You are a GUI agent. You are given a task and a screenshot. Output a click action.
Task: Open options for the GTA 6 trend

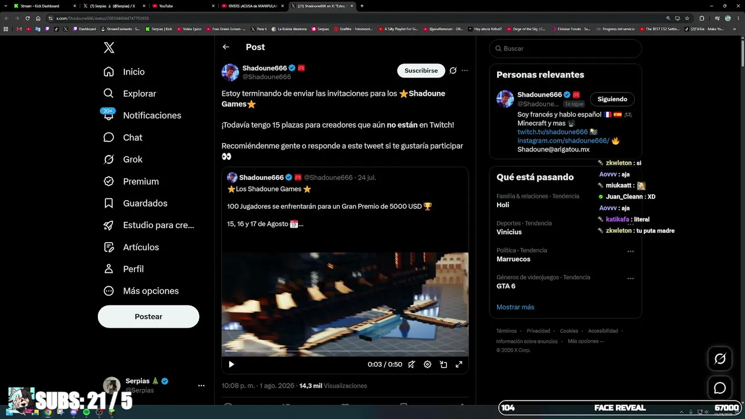click(630, 279)
